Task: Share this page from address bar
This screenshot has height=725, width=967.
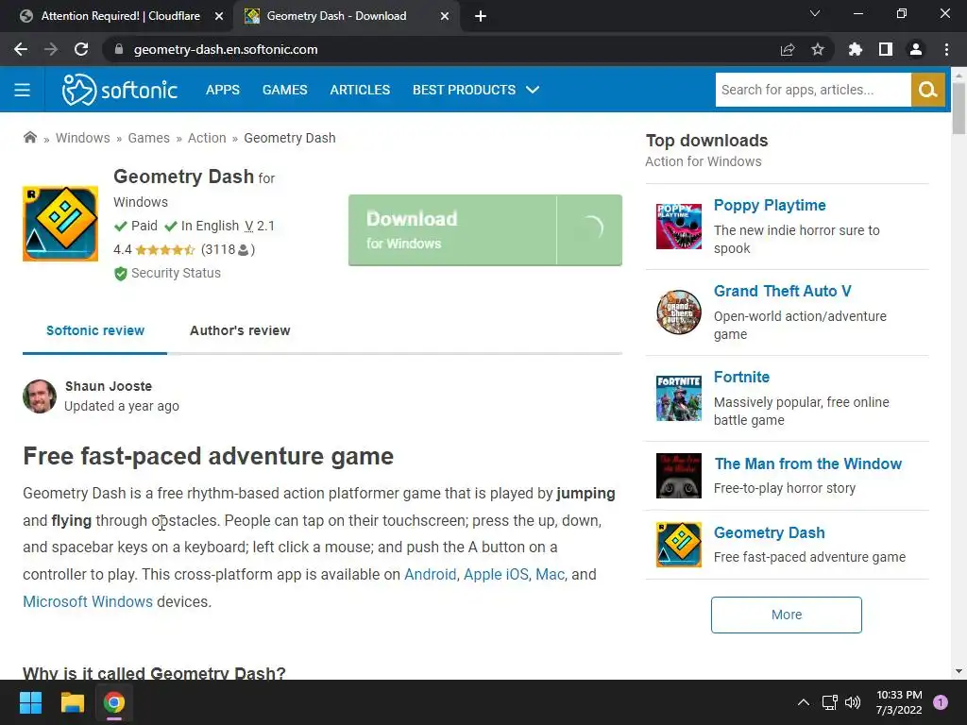Action: pyautogui.click(x=788, y=49)
